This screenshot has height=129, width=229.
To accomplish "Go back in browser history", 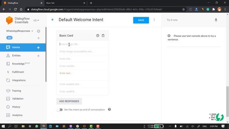I will coord(4,9).
